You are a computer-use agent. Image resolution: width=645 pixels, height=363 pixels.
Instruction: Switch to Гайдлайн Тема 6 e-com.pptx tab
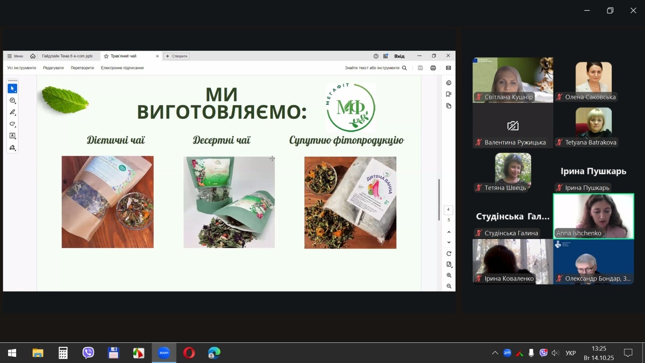[67, 56]
